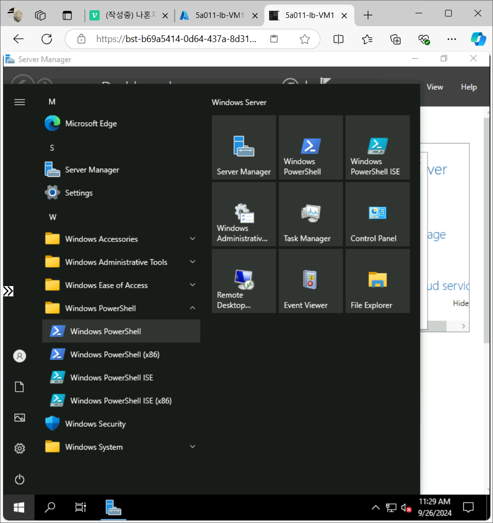Open Settings in the Start app list
493x523 pixels.
pos(121,193)
